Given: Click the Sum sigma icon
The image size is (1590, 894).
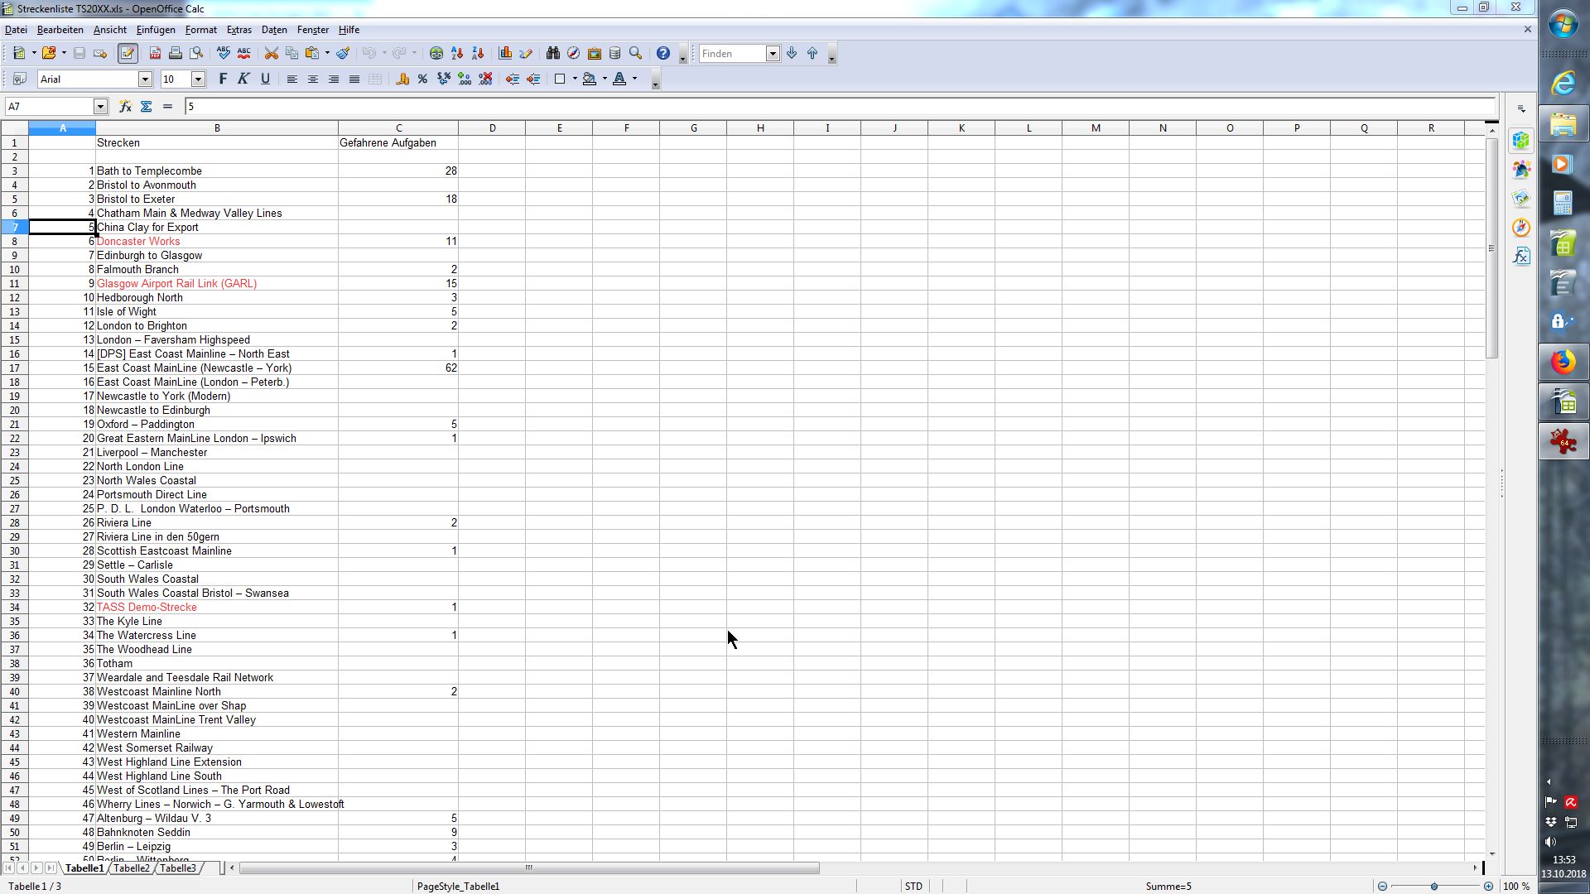Looking at the screenshot, I should pyautogui.click(x=147, y=107).
